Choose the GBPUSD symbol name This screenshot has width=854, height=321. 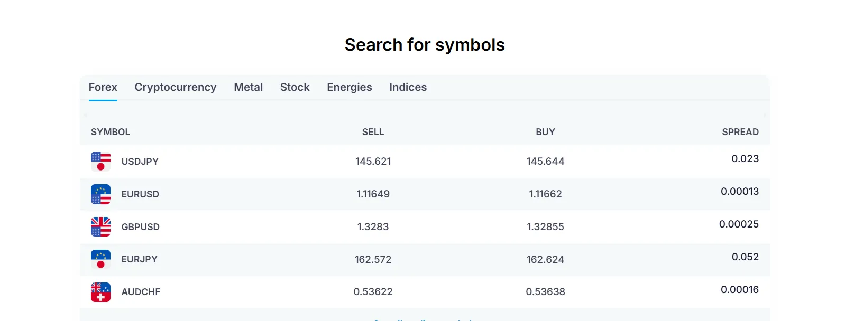pyautogui.click(x=141, y=227)
